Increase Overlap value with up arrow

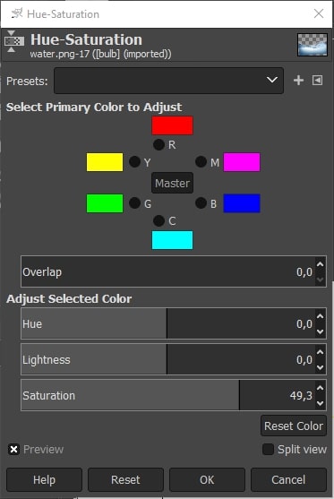pyautogui.click(x=320, y=264)
